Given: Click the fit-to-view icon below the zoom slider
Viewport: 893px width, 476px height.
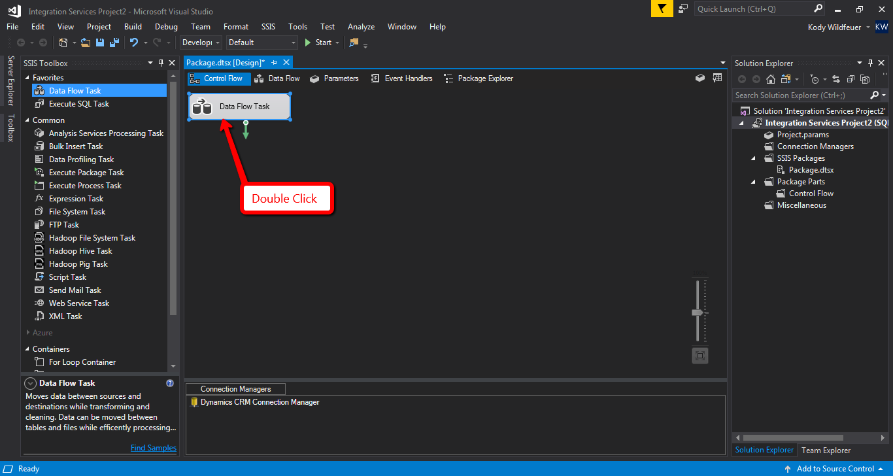Looking at the screenshot, I should (700, 356).
